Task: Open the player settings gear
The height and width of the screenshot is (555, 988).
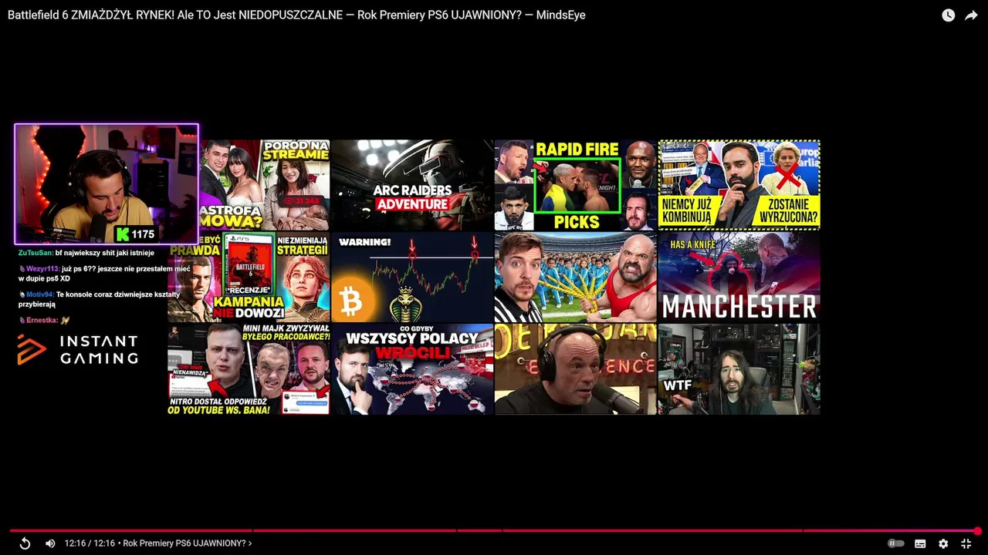Action: (943, 543)
